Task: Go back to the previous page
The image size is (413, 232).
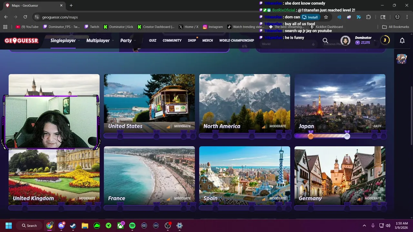Action: [6, 17]
